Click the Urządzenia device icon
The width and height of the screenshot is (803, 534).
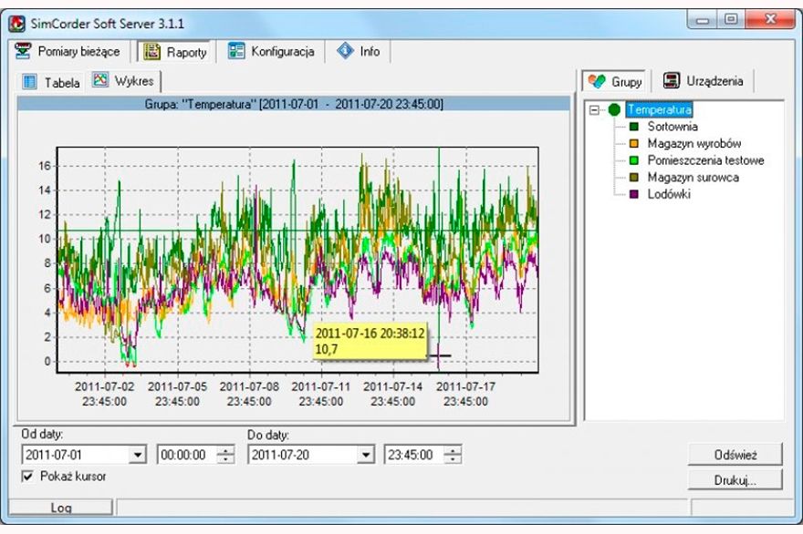coord(672,80)
